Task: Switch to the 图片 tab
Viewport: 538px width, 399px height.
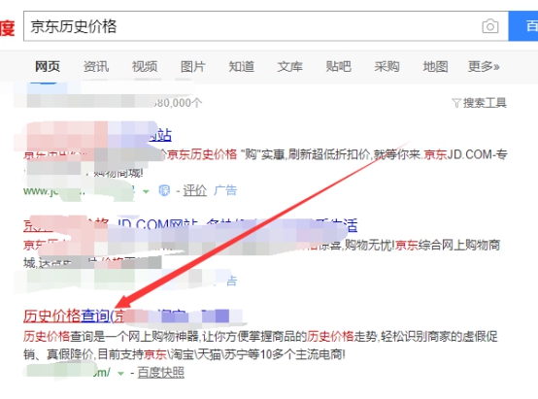Action: tap(193, 66)
